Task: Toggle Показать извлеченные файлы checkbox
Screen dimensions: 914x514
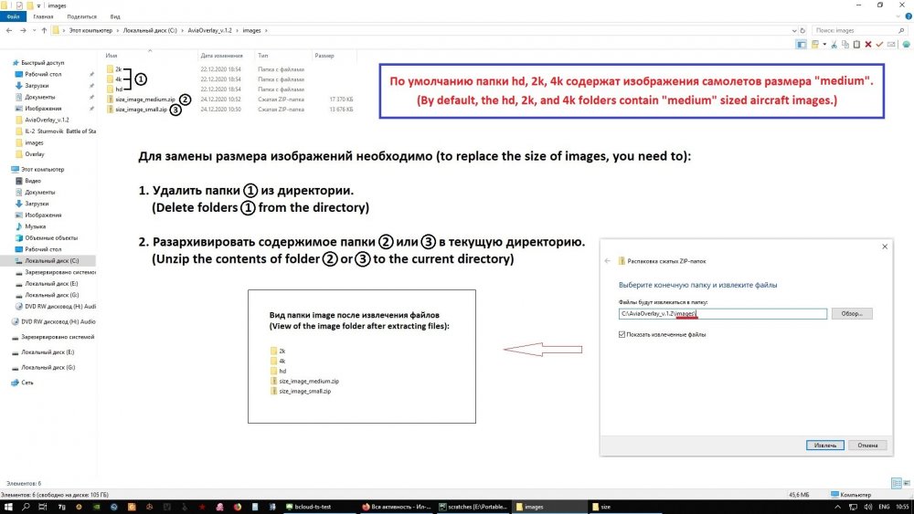Action: (622, 335)
